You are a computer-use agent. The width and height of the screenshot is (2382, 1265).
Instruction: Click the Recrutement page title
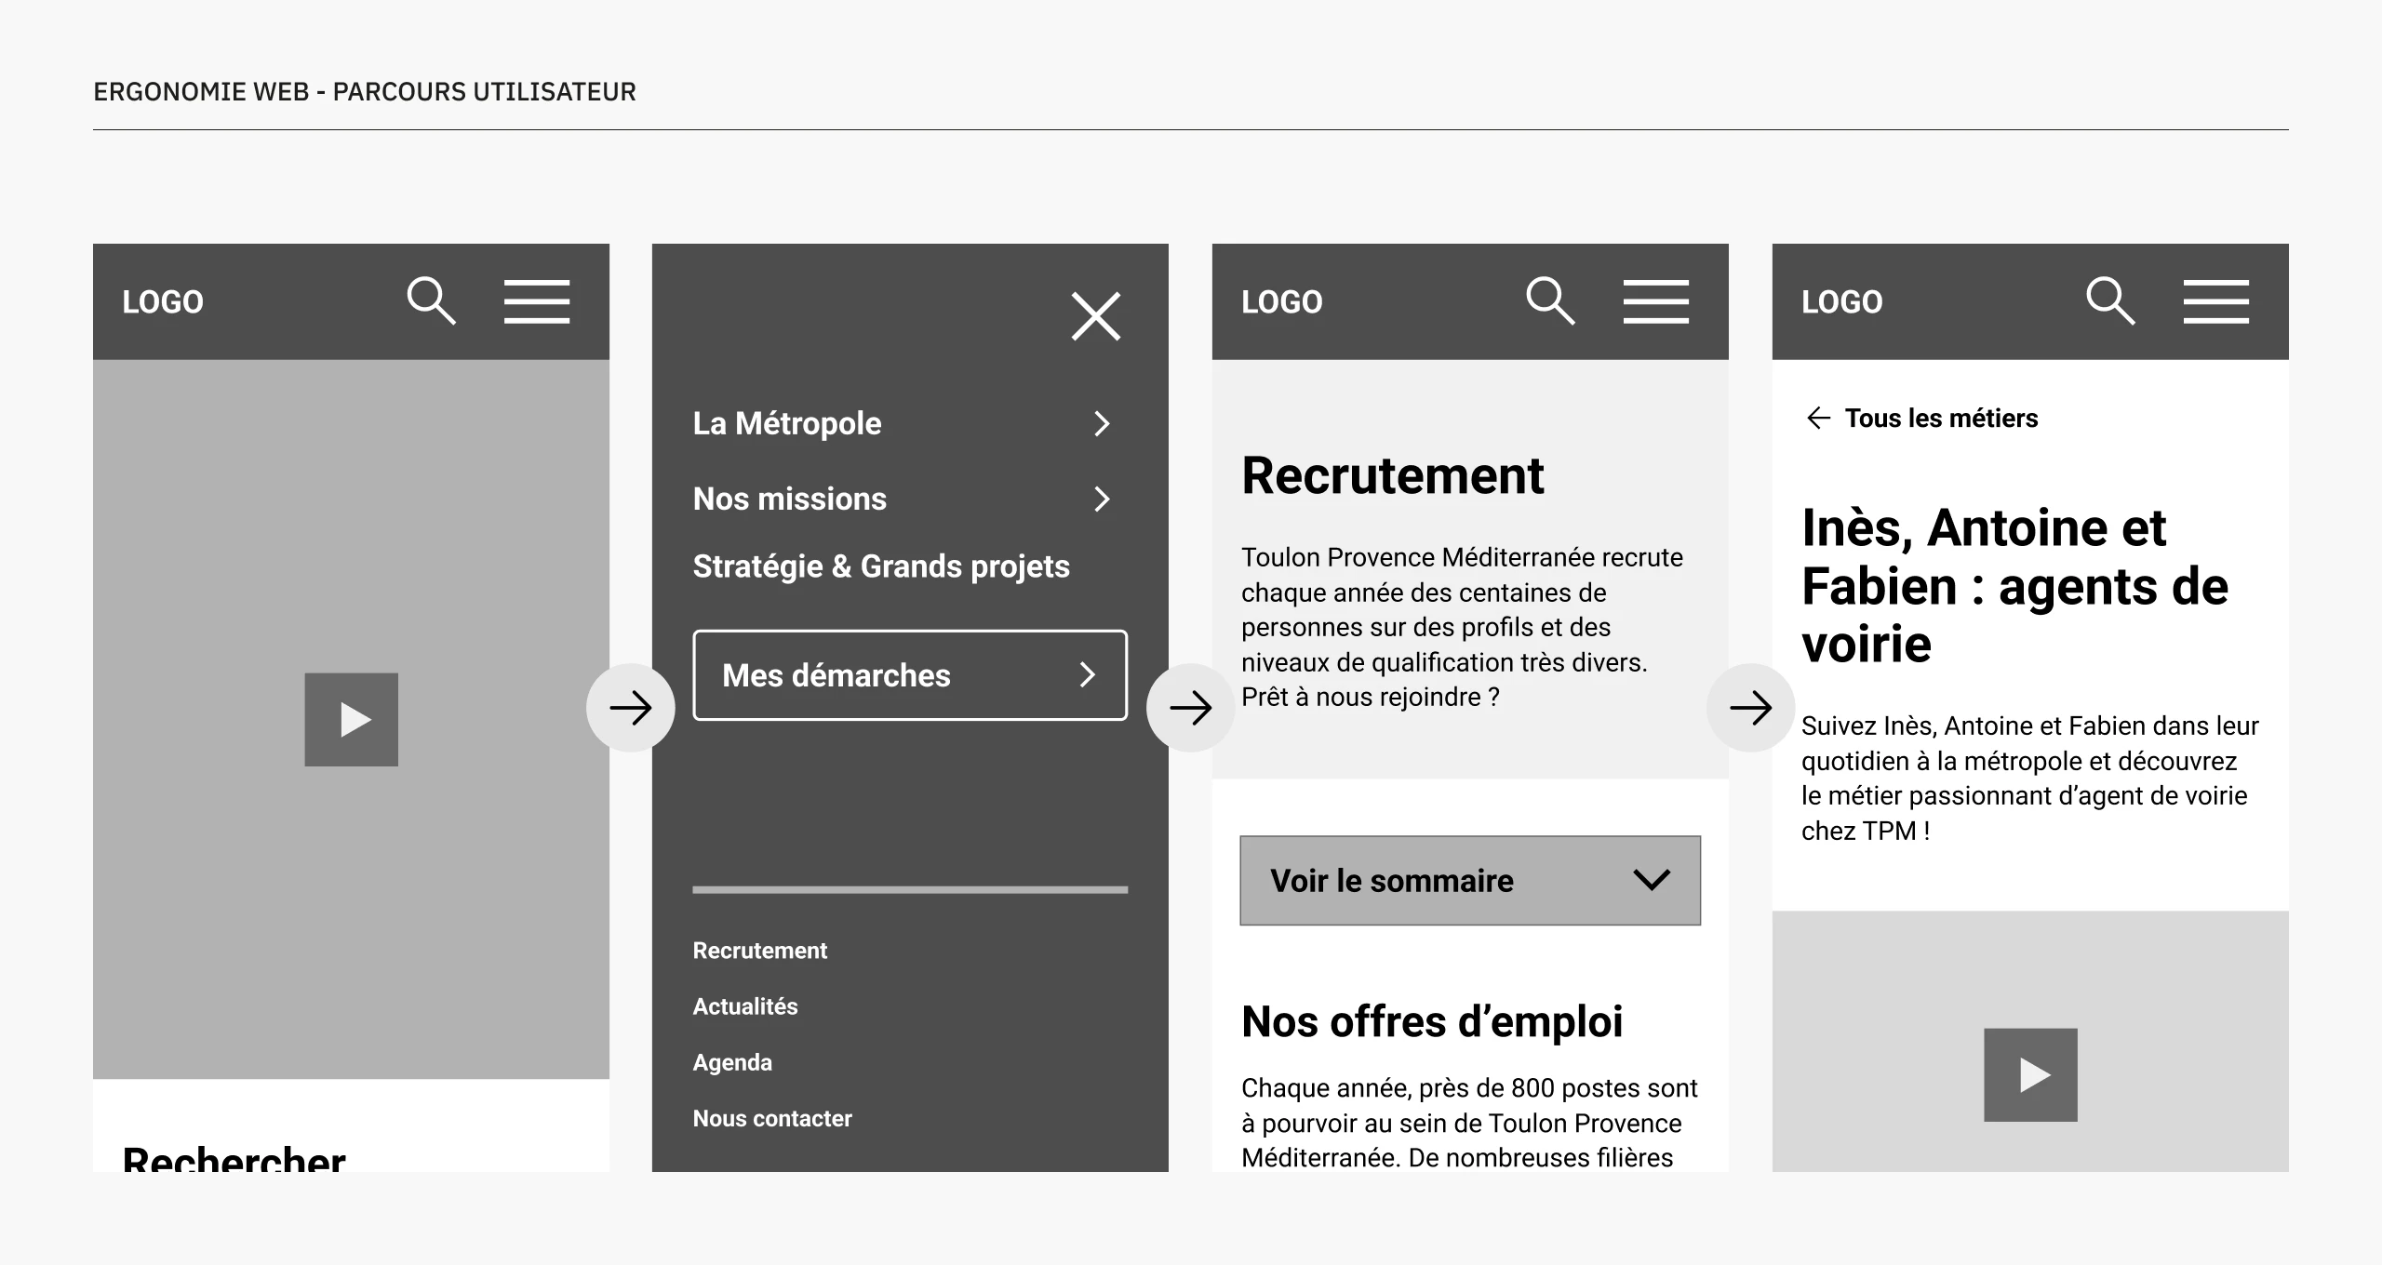pos(1393,476)
